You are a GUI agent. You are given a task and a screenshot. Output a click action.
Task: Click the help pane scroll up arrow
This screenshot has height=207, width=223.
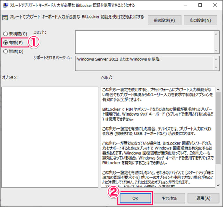click(x=218, y=90)
